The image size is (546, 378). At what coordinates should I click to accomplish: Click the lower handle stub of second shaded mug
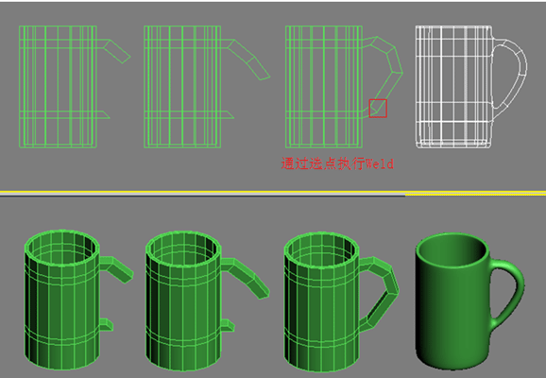[228, 325]
